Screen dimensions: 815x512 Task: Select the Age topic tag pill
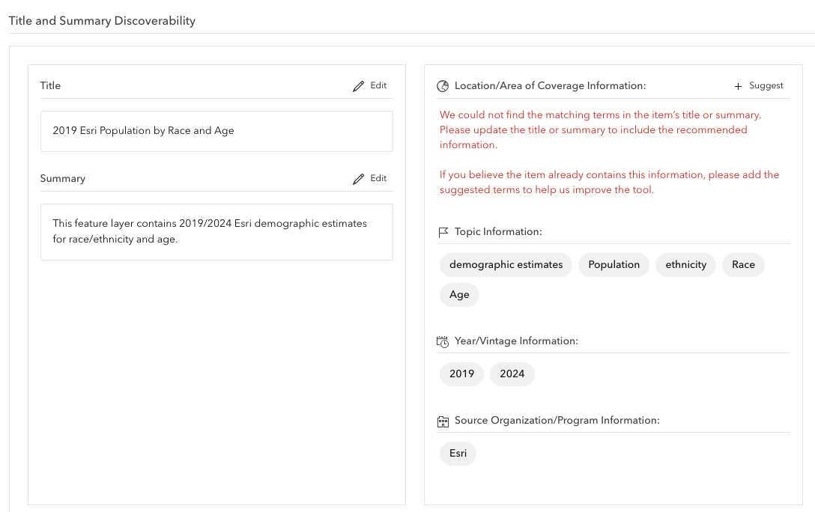[x=459, y=294]
